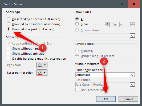The image size is (142, 106).
Task: Expand the Custom show dropdown list
Action: point(132,36)
